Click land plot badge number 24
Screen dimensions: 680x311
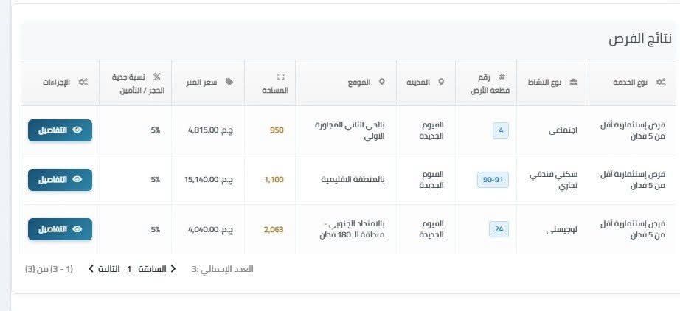pyautogui.click(x=499, y=229)
